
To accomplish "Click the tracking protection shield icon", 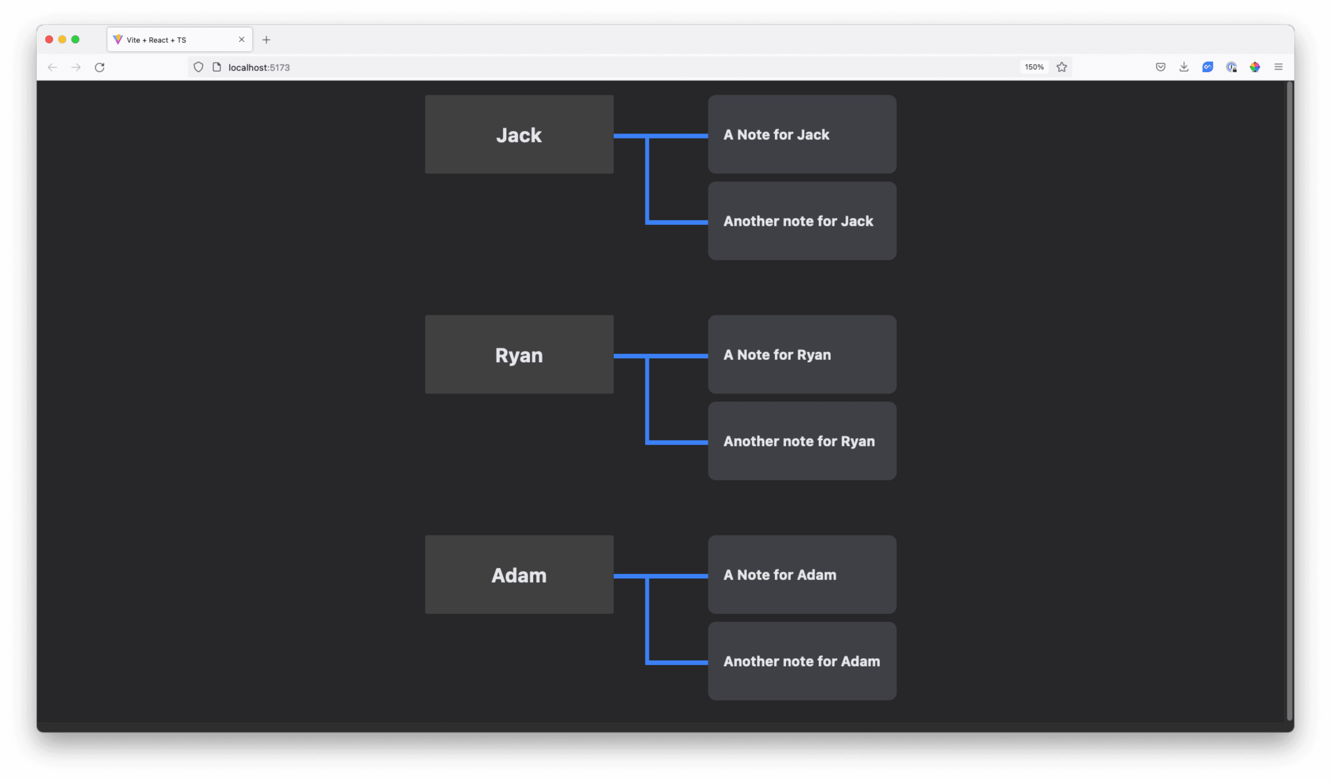I will (x=198, y=67).
